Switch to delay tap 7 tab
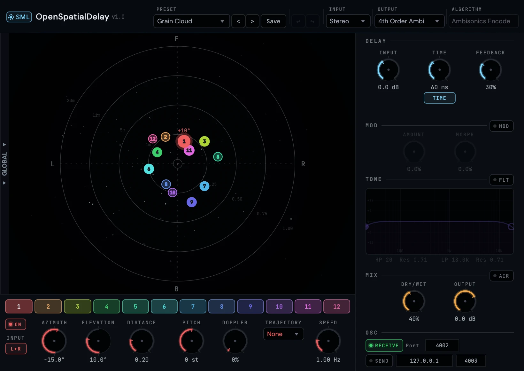Image resolution: width=524 pixels, height=371 pixels. pos(193,306)
